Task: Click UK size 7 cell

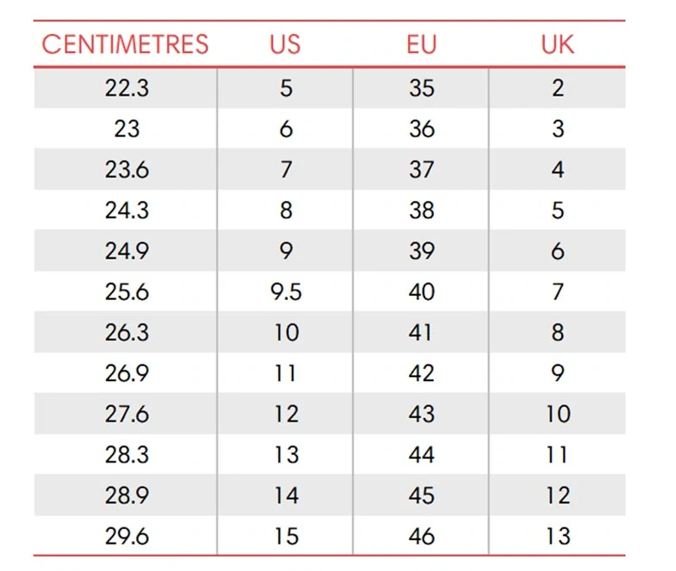Action: pyautogui.click(x=557, y=291)
